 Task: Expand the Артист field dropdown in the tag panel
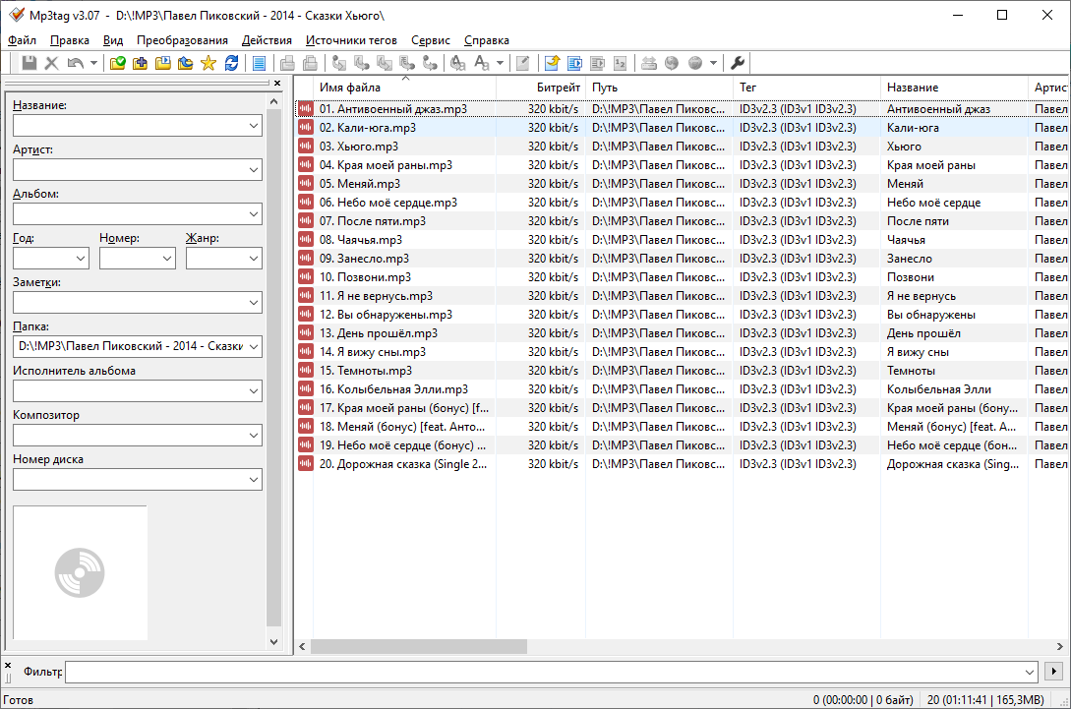click(x=254, y=170)
